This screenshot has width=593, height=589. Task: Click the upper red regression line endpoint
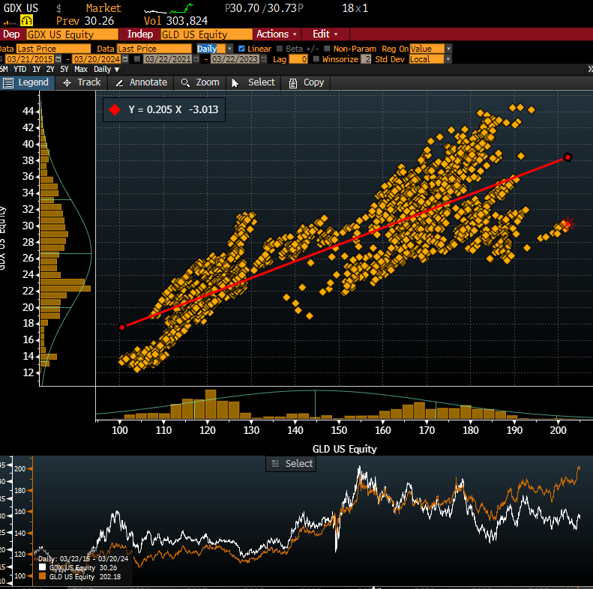568,157
